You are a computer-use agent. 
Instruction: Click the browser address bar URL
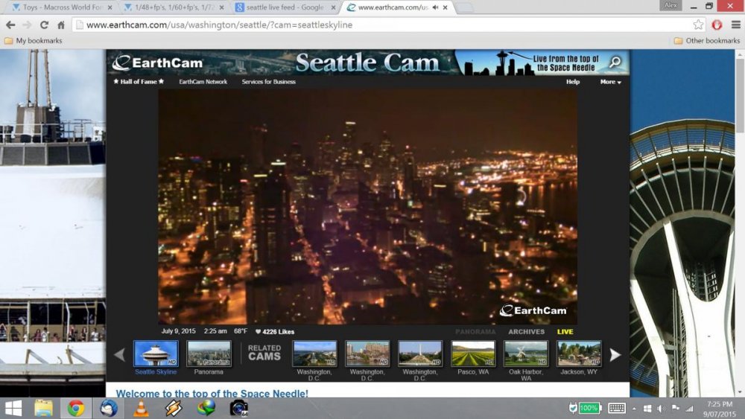(218, 25)
